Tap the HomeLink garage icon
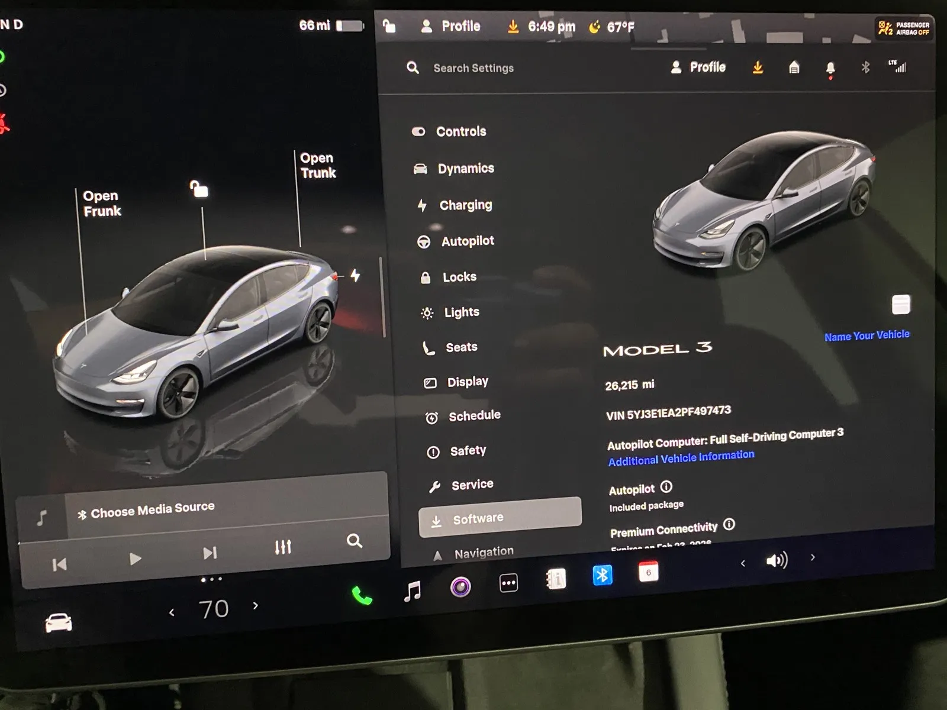The width and height of the screenshot is (947, 710). (x=794, y=68)
